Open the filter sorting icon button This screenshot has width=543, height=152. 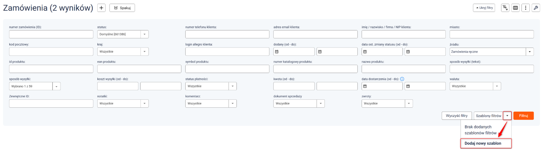pyautogui.click(x=505, y=8)
